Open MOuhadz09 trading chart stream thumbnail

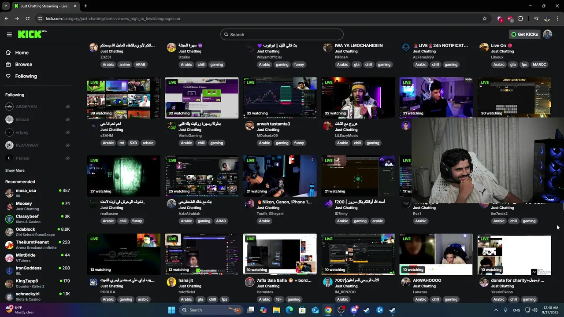coord(280,98)
